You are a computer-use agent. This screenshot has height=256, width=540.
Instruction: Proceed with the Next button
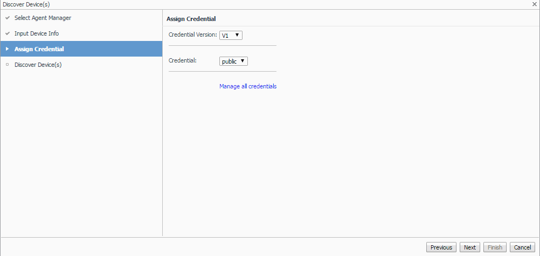click(470, 247)
